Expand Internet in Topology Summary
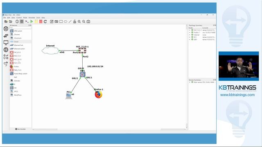Image resolution: width=262 pixels, height=147 pixels. coord(190,35)
